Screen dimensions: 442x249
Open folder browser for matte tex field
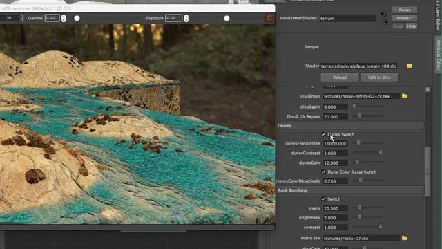[405, 238]
